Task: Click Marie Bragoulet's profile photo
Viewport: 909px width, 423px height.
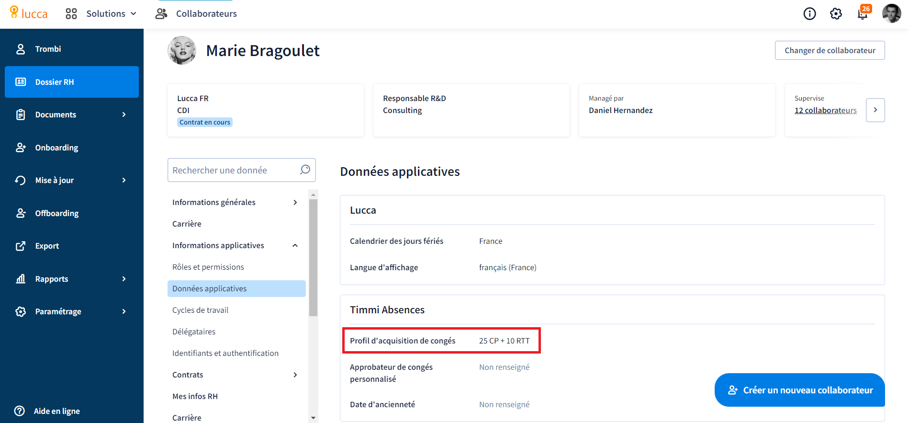Action: (182, 50)
